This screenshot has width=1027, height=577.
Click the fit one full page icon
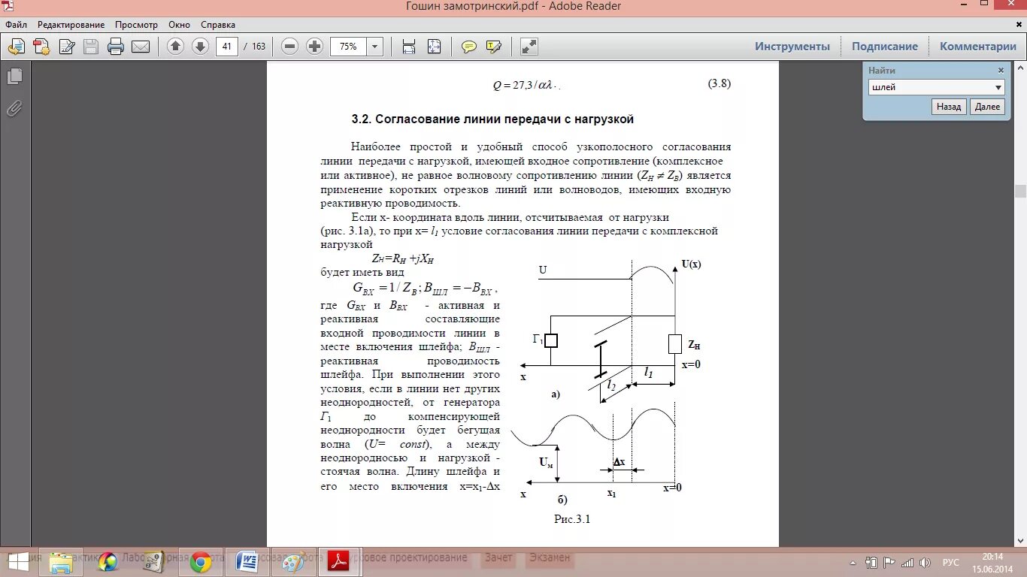click(434, 47)
